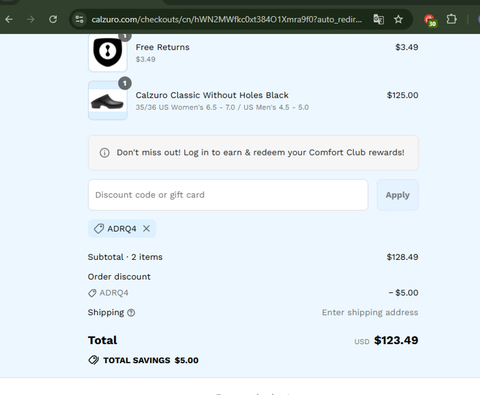The width and height of the screenshot is (480, 395).
Task: Click the $123.49 total amount
Action: (x=396, y=340)
